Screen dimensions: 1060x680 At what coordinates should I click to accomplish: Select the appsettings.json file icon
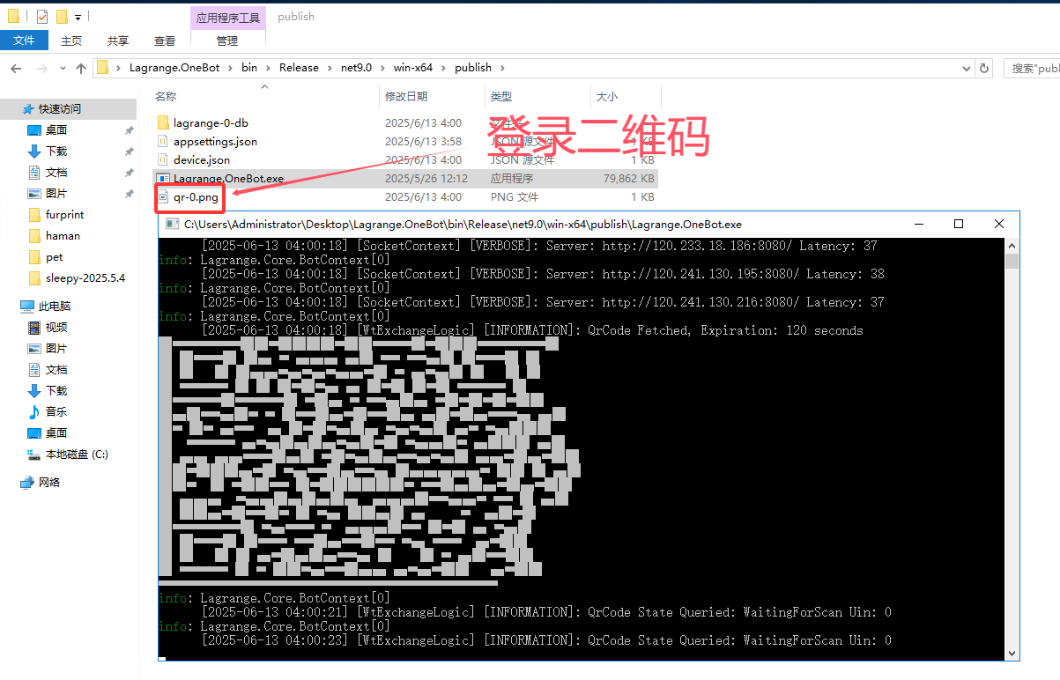point(163,141)
